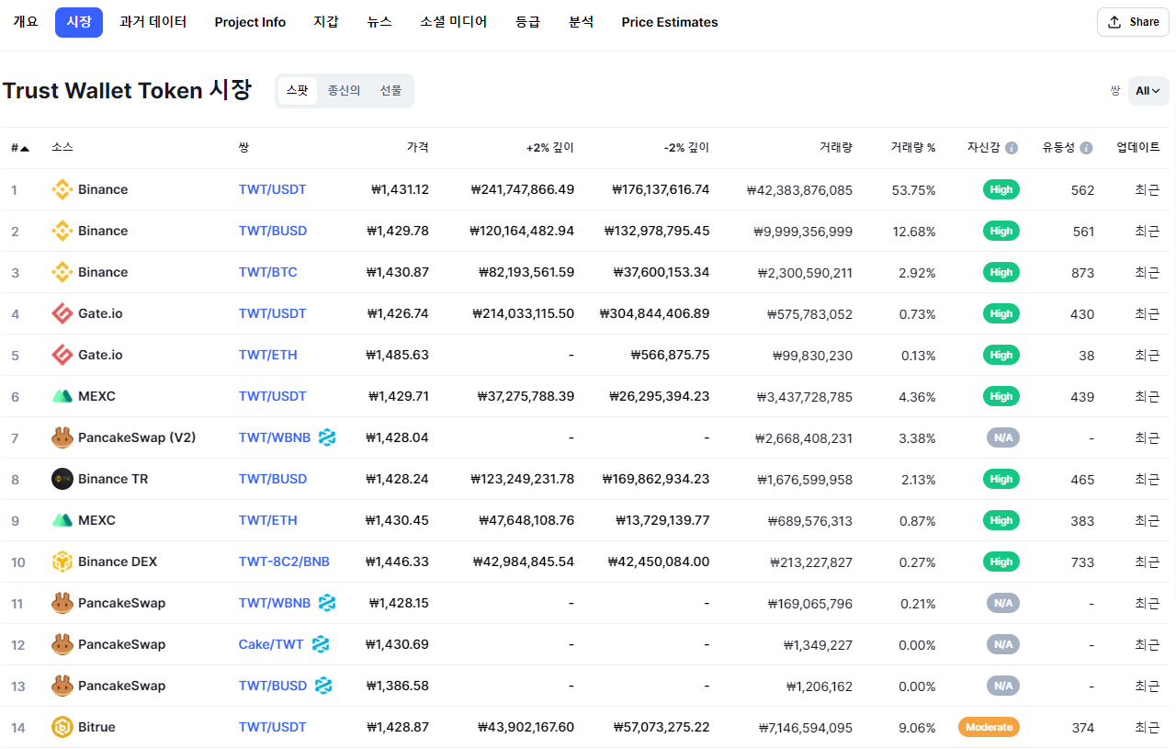
Task: Click the PancakeSwap (V2) bunny logo
Action: [62, 438]
